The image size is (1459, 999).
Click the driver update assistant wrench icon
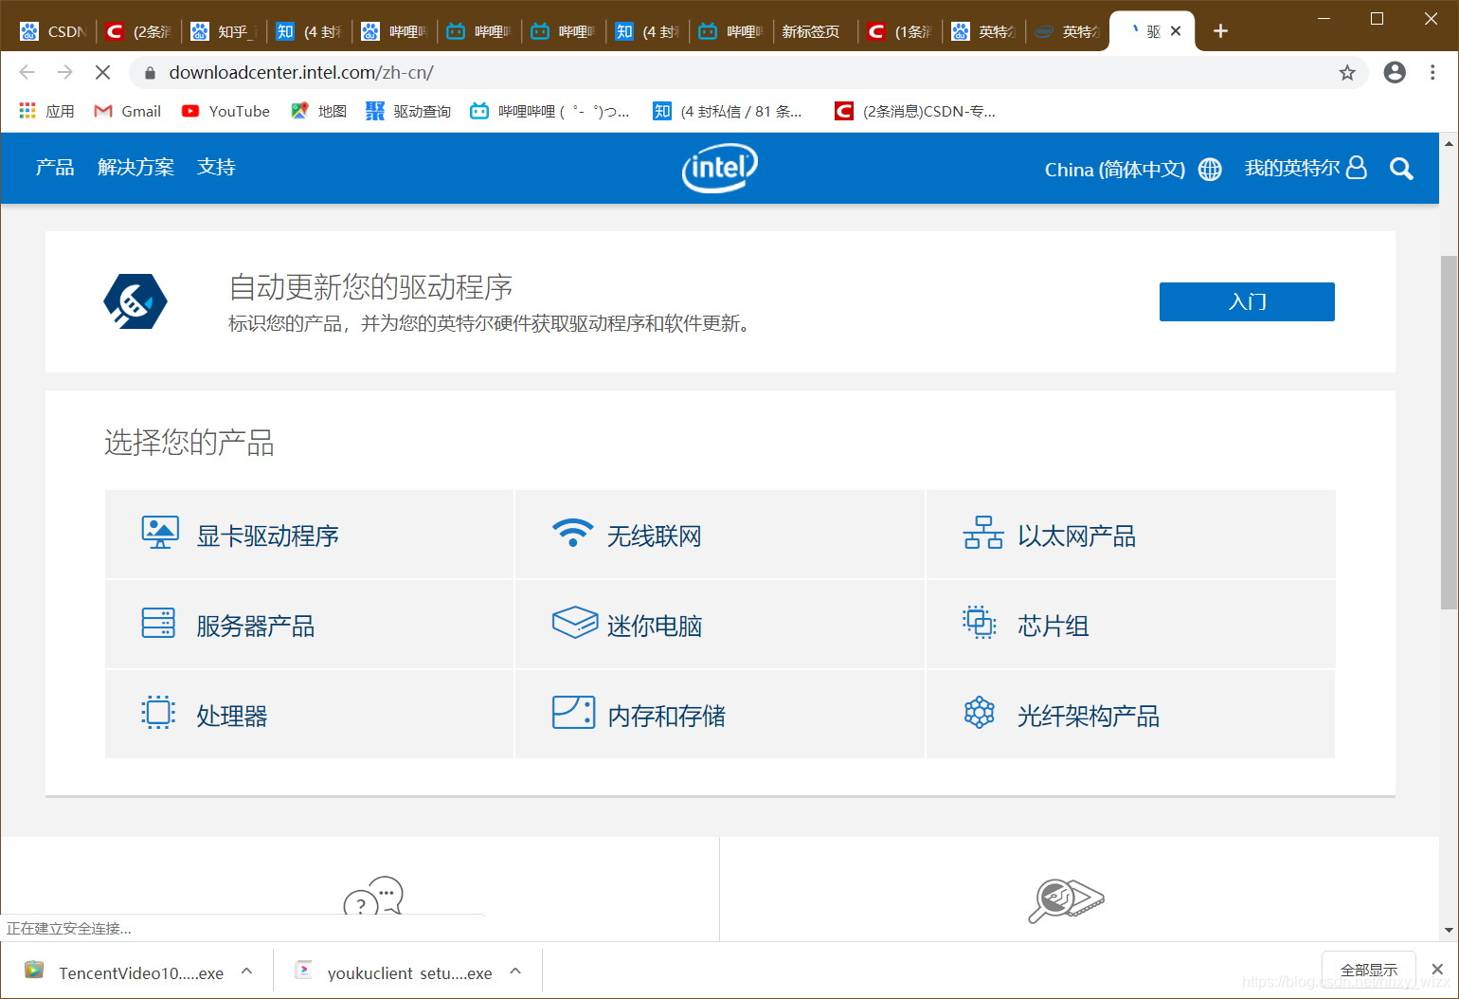coord(135,301)
